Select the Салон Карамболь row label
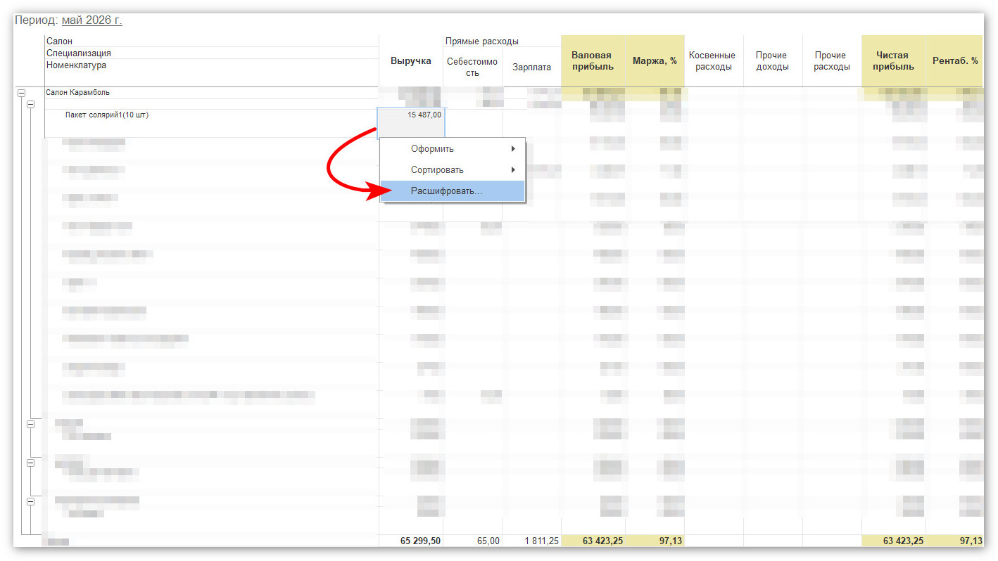This screenshot has height=561, width=998. click(77, 92)
